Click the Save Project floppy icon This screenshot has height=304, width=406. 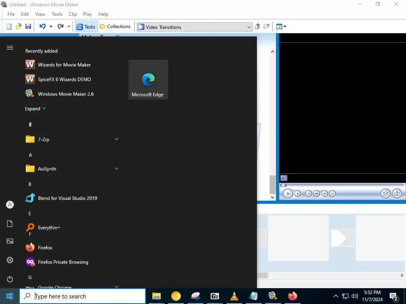pyautogui.click(x=28, y=27)
